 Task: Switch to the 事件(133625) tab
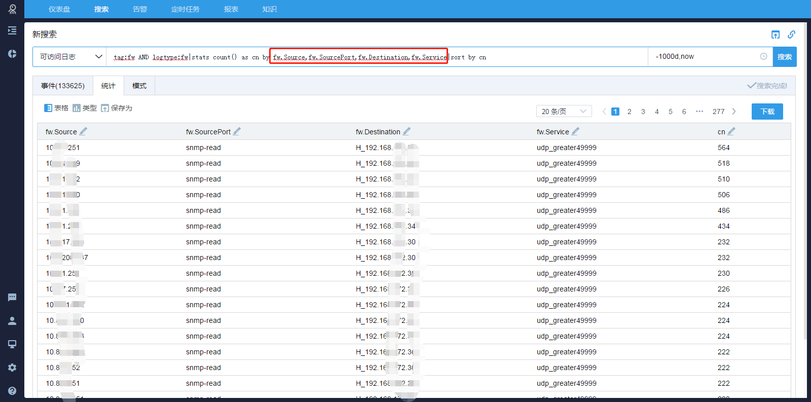tap(63, 86)
